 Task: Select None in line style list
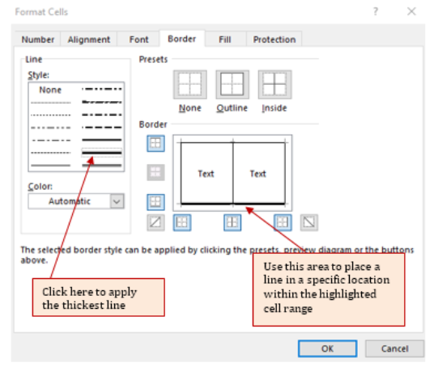click(50, 90)
